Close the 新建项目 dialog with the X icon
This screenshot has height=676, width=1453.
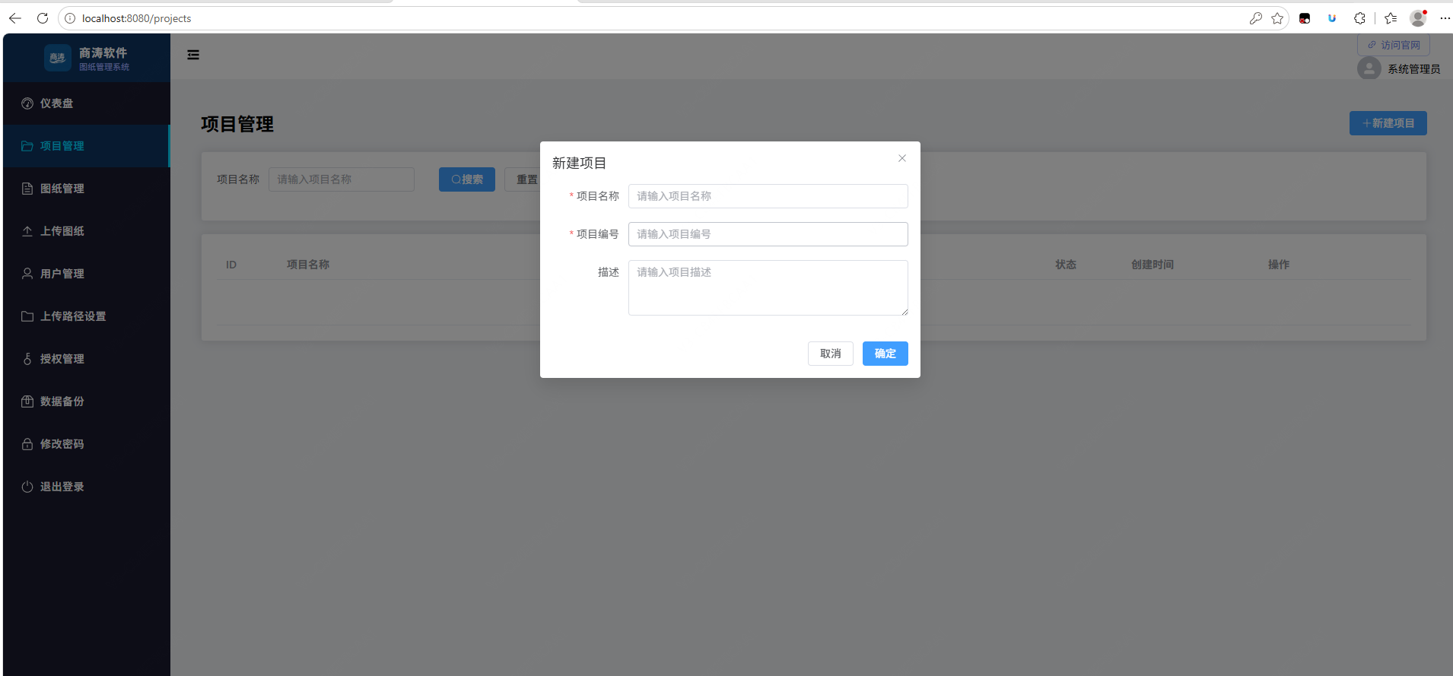point(901,158)
